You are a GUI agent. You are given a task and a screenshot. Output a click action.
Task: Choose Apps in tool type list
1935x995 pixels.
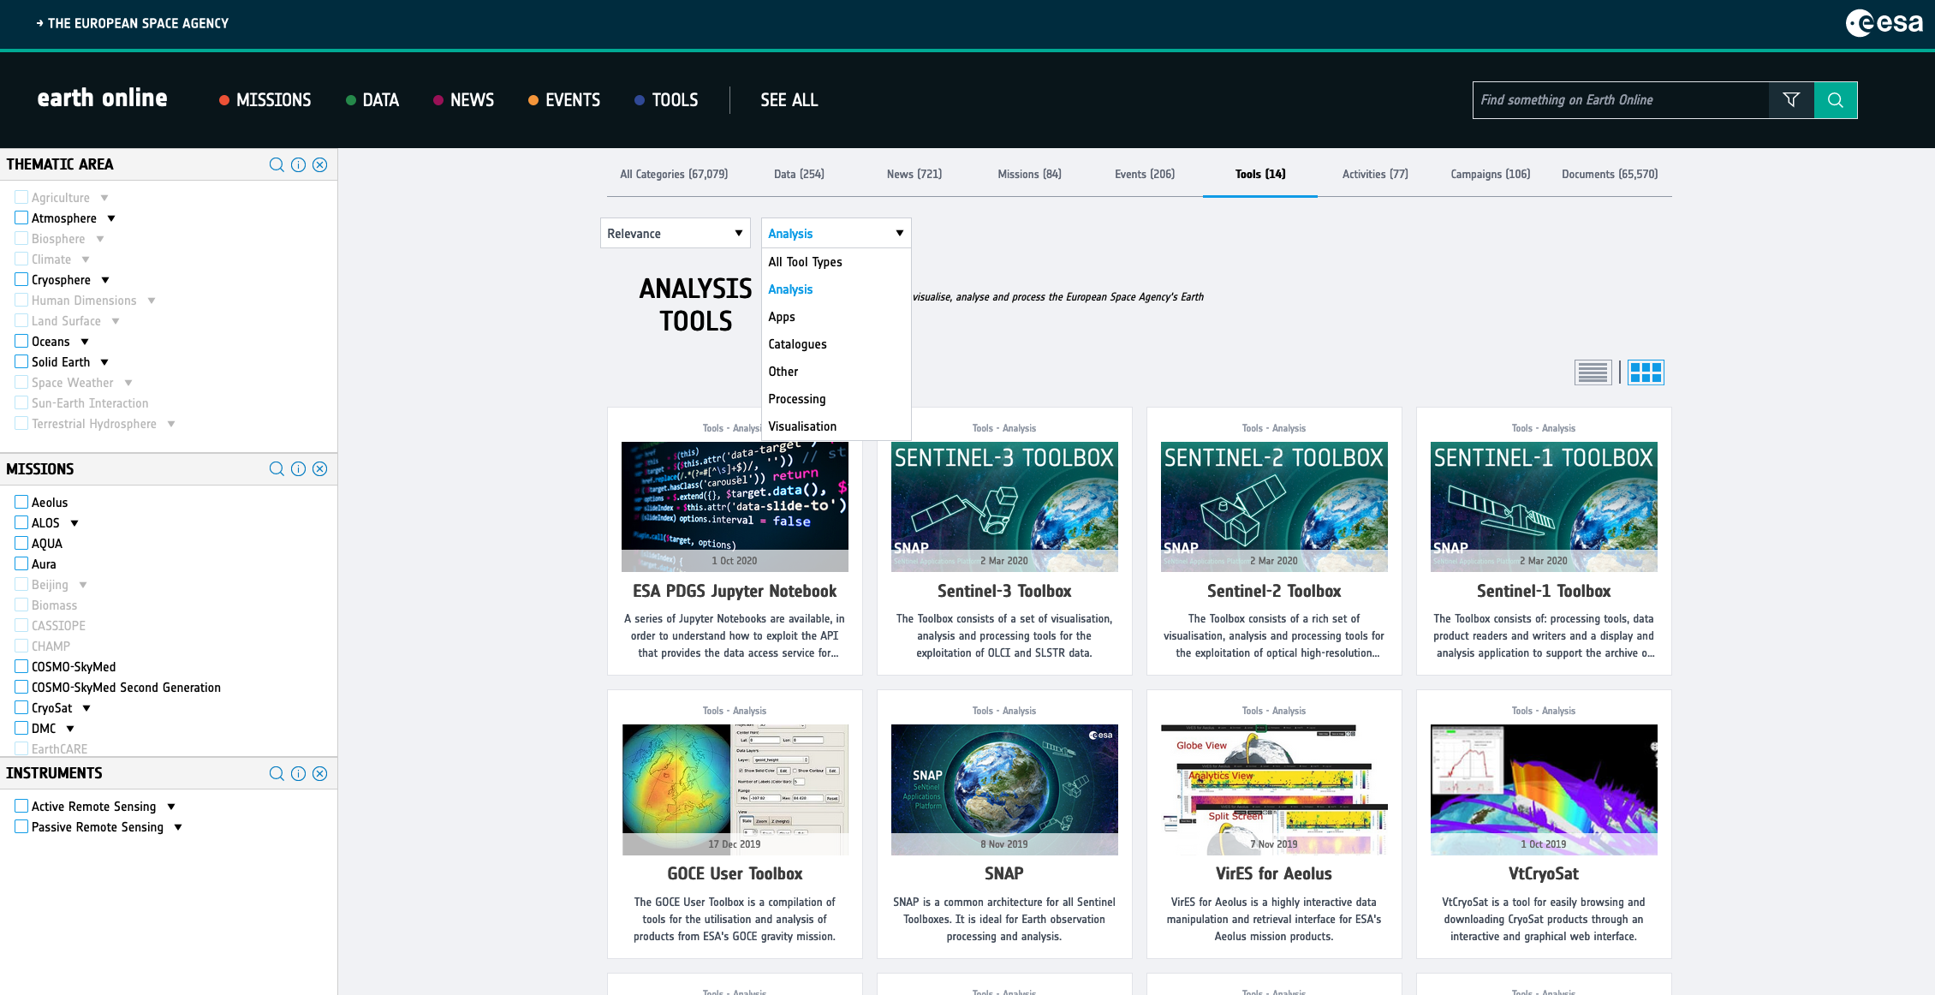[x=836, y=317]
